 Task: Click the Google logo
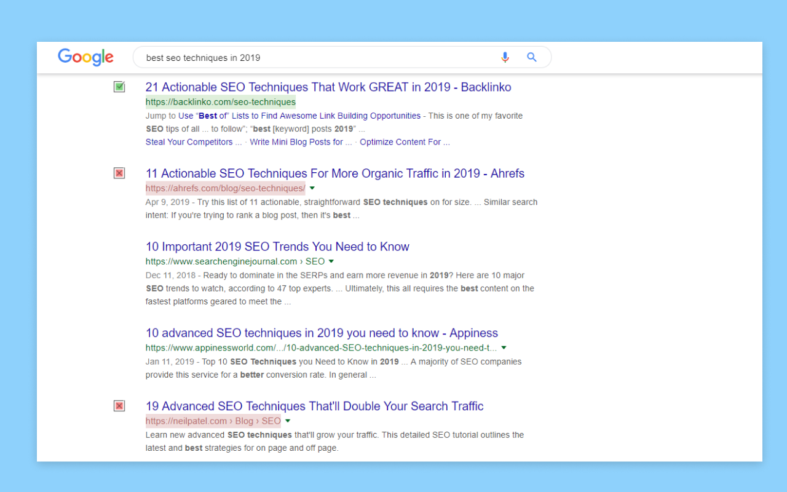85,57
